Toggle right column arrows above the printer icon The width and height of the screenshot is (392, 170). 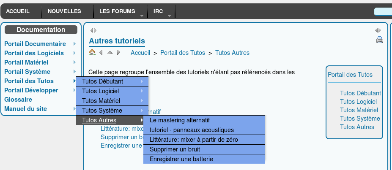click(378, 30)
